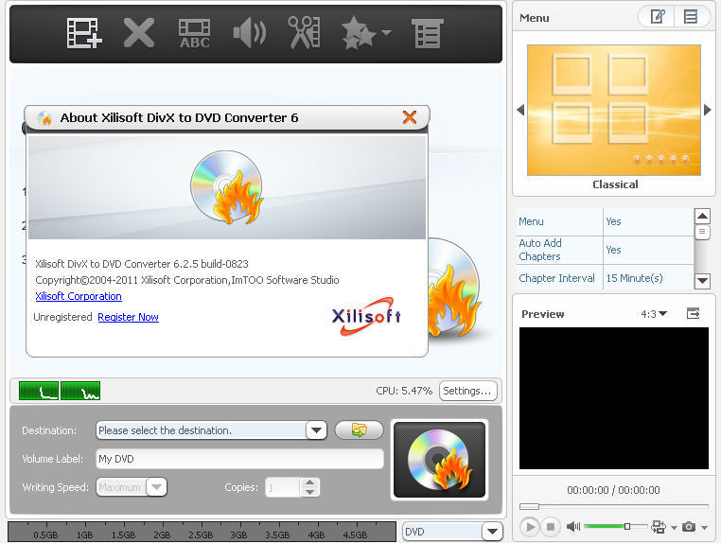Take a preview snapshot

pyautogui.click(x=689, y=527)
